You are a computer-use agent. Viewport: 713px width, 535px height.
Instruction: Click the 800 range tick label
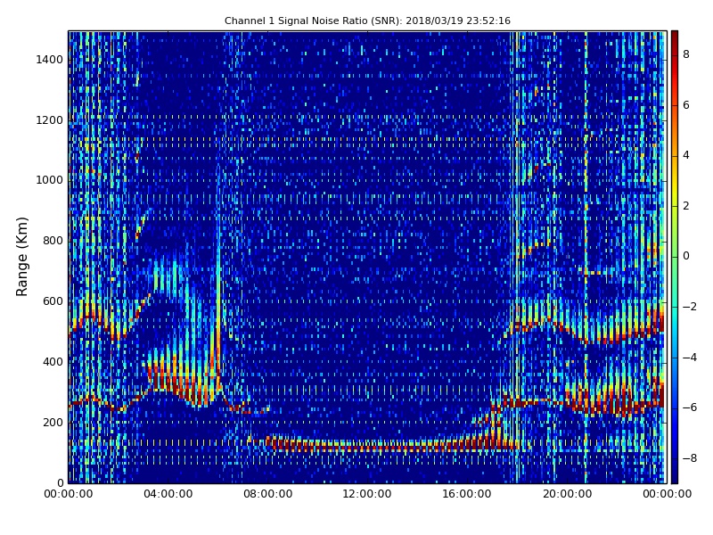(x=53, y=241)
